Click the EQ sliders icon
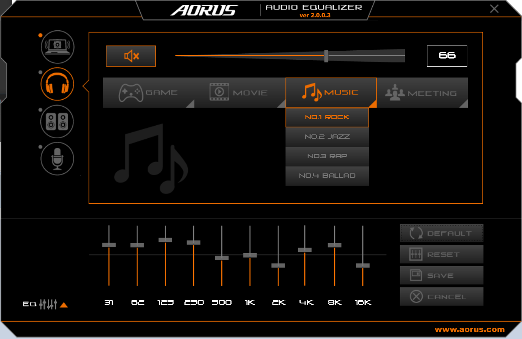Image resolution: width=522 pixels, height=339 pixels. pyautogui.click(x=48, y=304)
